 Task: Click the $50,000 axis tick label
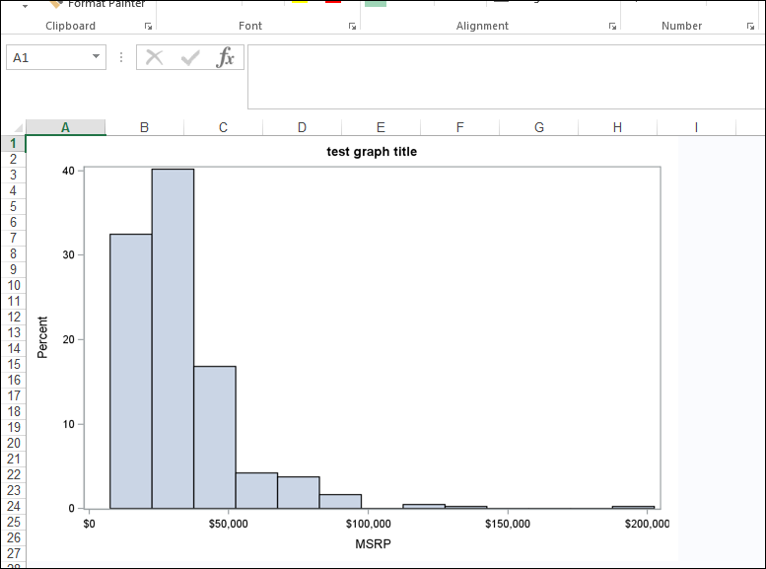click(x=228, y=524)
